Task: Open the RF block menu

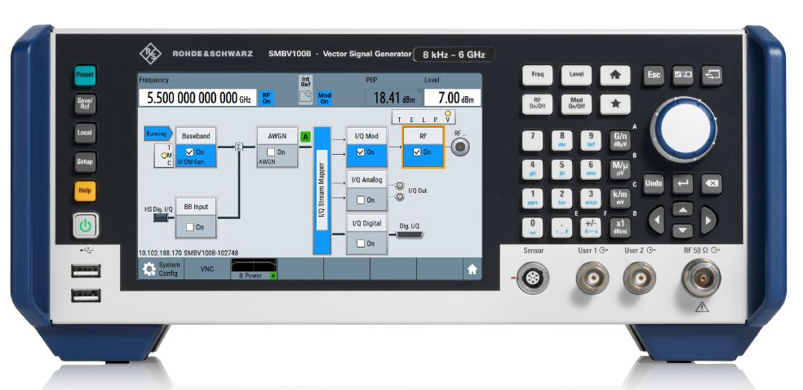Action: [x=423, y=136]
